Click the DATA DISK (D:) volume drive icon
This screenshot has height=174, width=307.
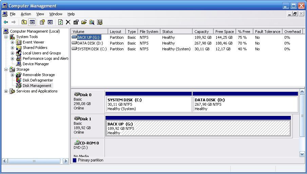click(x=74, y=43)
